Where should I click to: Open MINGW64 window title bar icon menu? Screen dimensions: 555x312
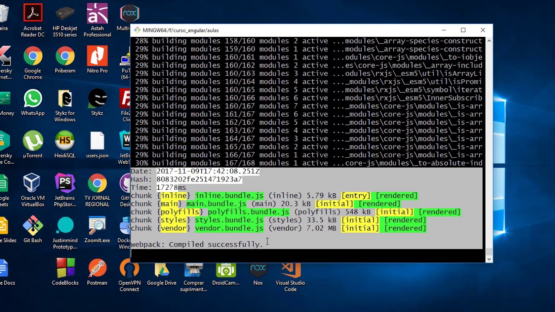click(137, 30)
